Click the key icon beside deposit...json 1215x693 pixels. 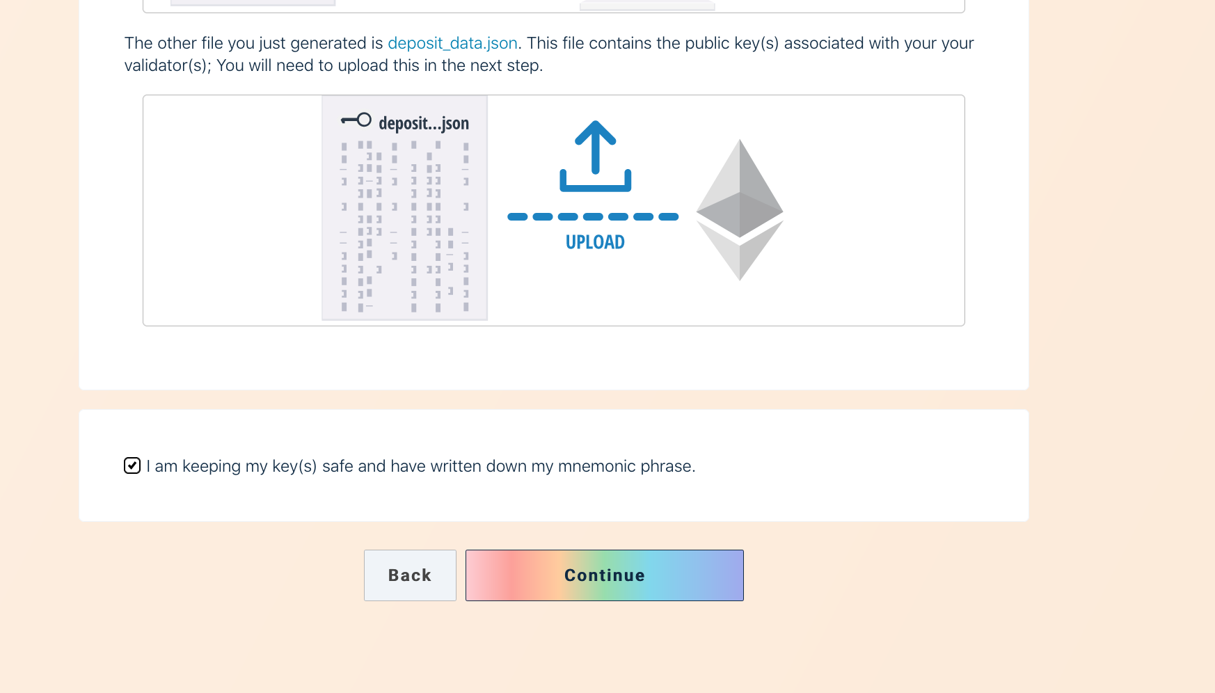pyautogui.click(x=356, y=120)
